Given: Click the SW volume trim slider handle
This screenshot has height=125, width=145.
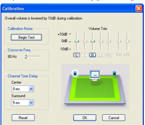Looking at the screenshot, I should pyautogui.click(x=119, y=41).
